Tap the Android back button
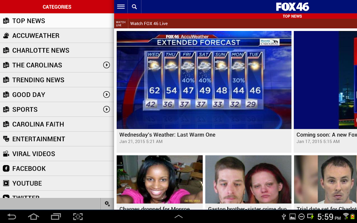The image size is (357, 223). click(x=12, y=216)
